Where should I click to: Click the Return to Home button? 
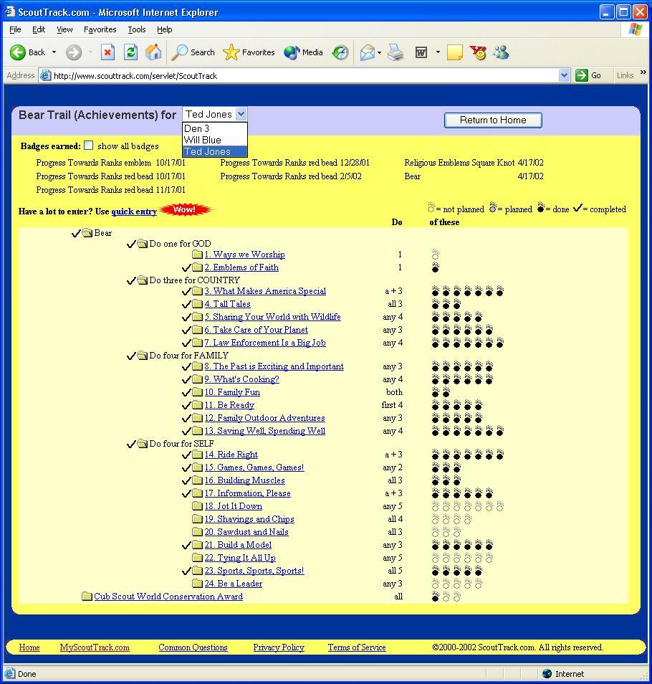tap(493, 120)
